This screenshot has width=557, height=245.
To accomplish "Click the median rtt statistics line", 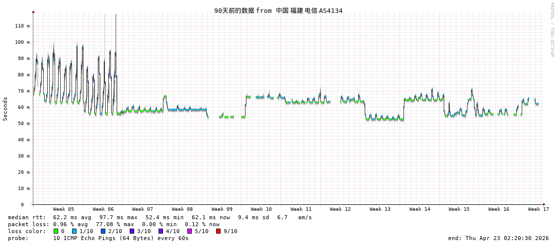I will (159, 217).
